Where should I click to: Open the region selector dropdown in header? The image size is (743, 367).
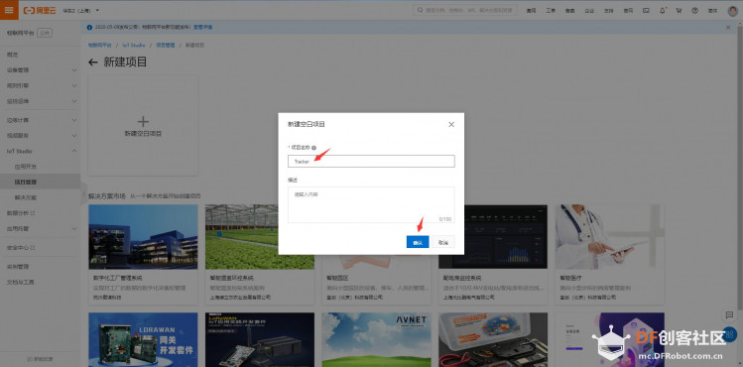[x=81, y=11]
